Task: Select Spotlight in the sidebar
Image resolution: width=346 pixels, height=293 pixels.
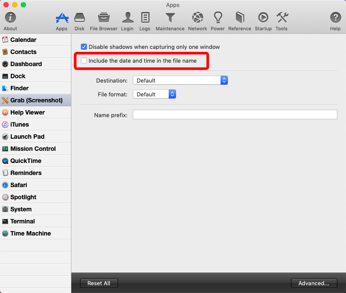Action: tap(35, 197)
